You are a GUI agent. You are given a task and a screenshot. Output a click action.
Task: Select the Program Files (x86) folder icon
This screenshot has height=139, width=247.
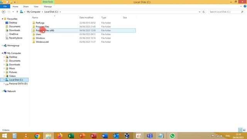[34, 31]
